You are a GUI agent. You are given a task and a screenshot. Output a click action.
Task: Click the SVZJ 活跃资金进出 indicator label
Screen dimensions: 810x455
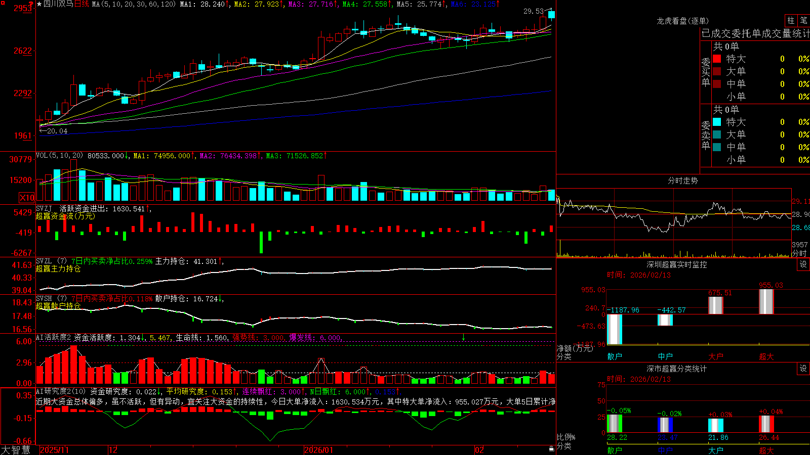coord(73,208)
